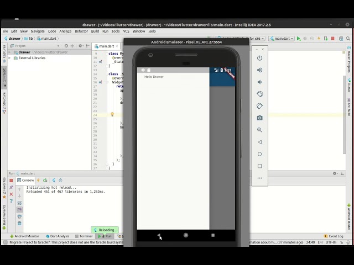Select the Console tab

[25, 181]
